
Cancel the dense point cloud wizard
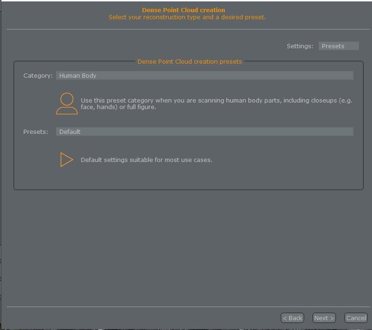[x=356, y=318]
